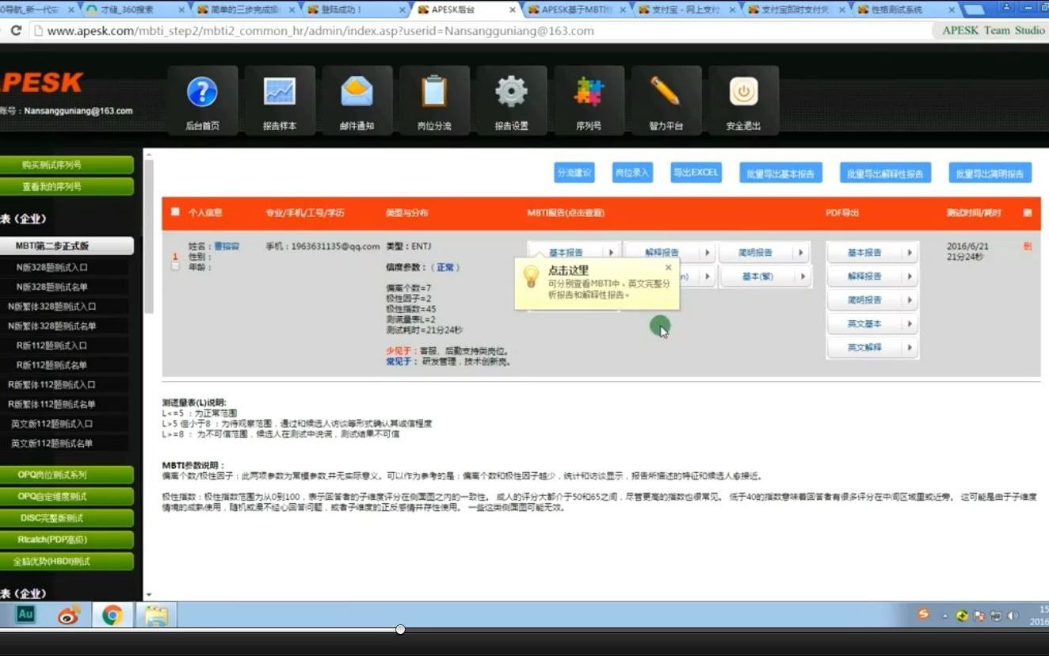1049x656 pixels.
Task: Switch to the APESK基于MBTI browser tab
Action: pos(574,10)
